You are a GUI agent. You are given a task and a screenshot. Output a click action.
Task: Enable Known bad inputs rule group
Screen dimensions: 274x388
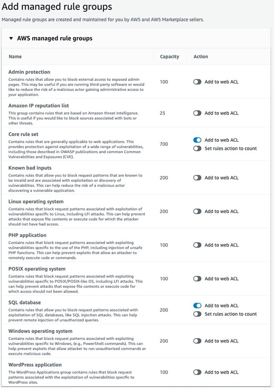(x=197, y=178)
